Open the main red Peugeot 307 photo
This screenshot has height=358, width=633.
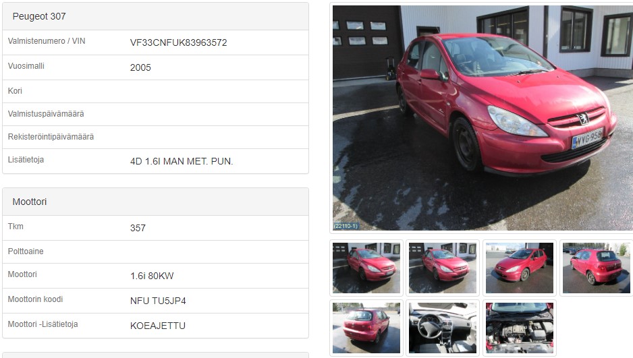pos(483,118)
